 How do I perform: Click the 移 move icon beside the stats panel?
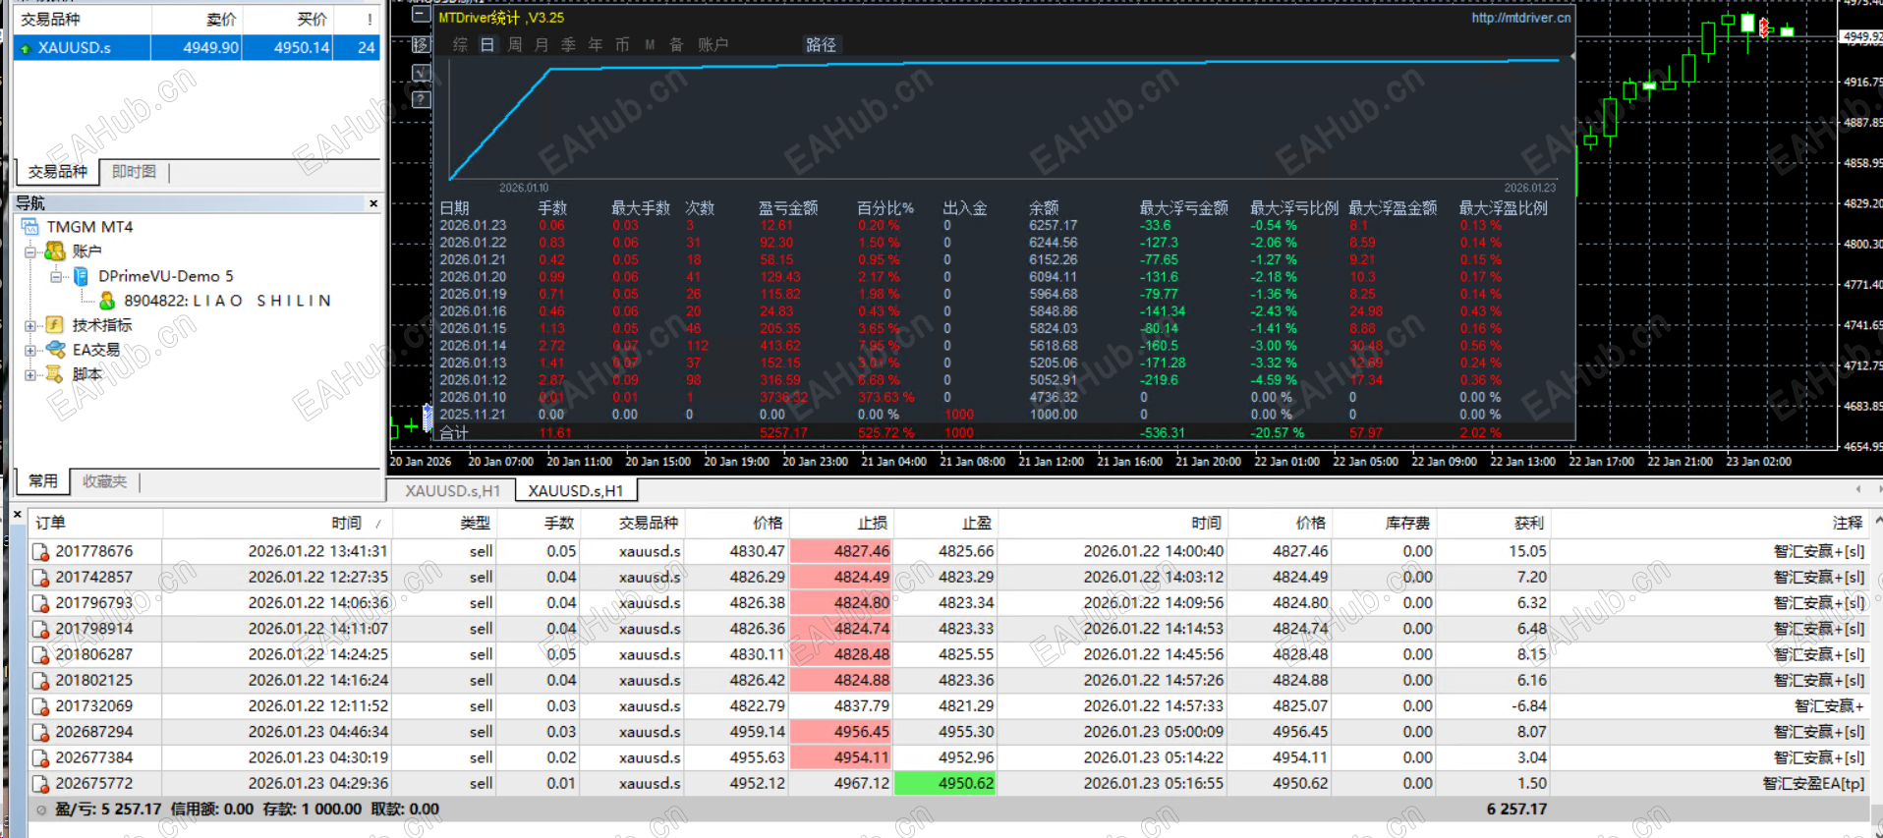[x=421, y=44]
